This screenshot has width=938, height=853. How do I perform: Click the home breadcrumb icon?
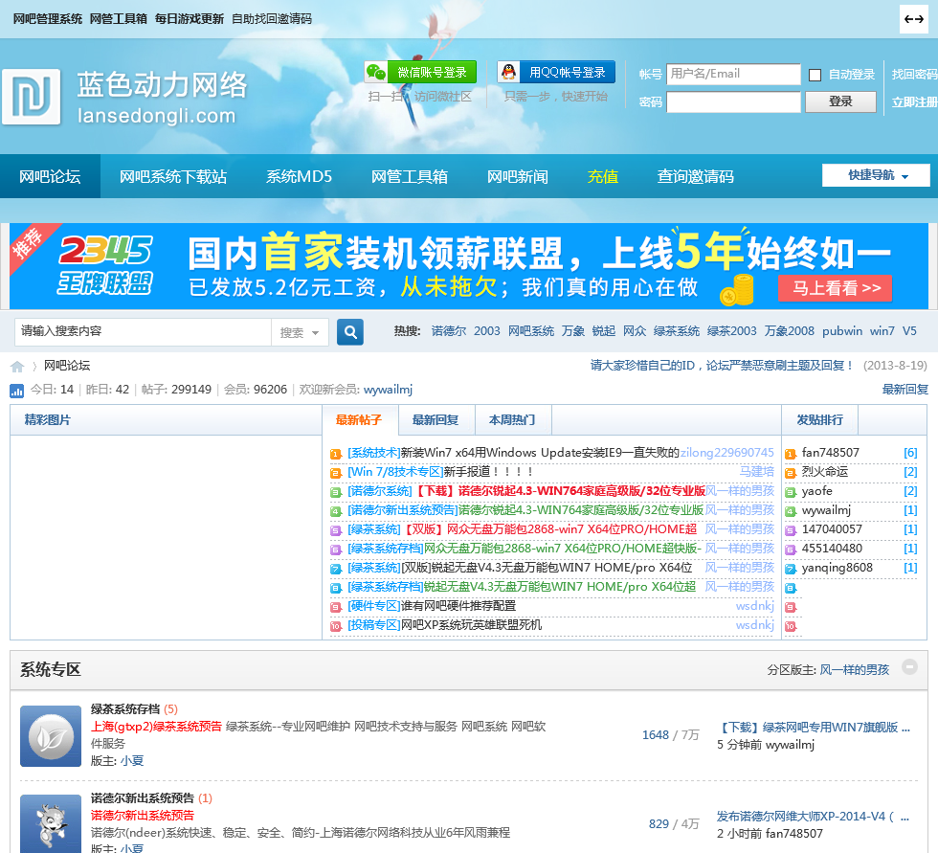17,366
